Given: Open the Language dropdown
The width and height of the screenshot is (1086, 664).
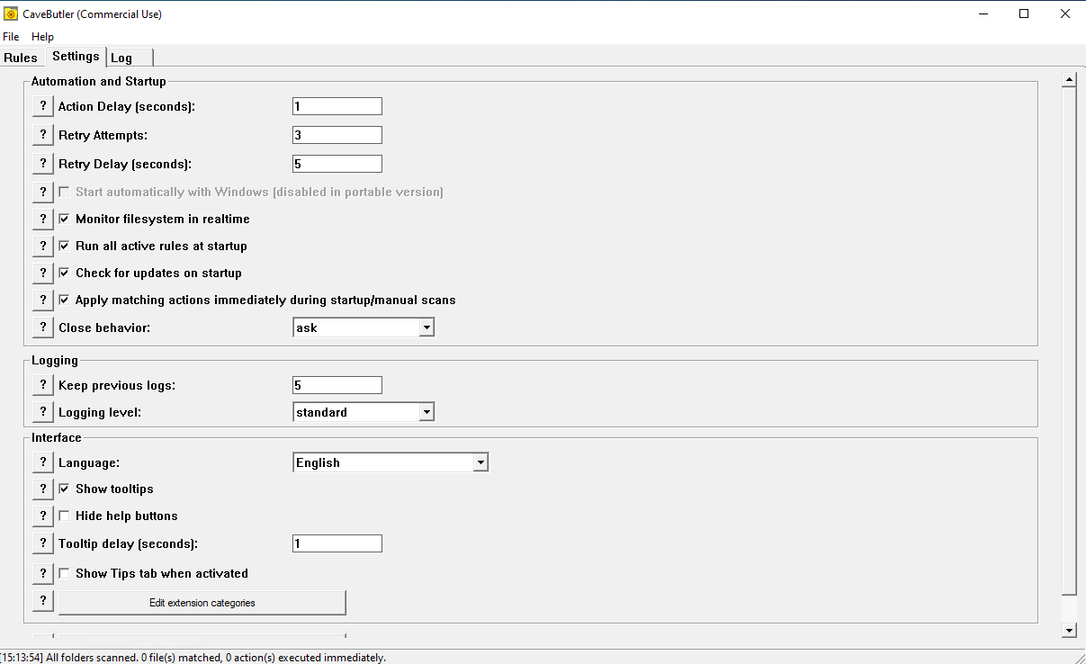Looking at the screenshot, I should (480, 462).
